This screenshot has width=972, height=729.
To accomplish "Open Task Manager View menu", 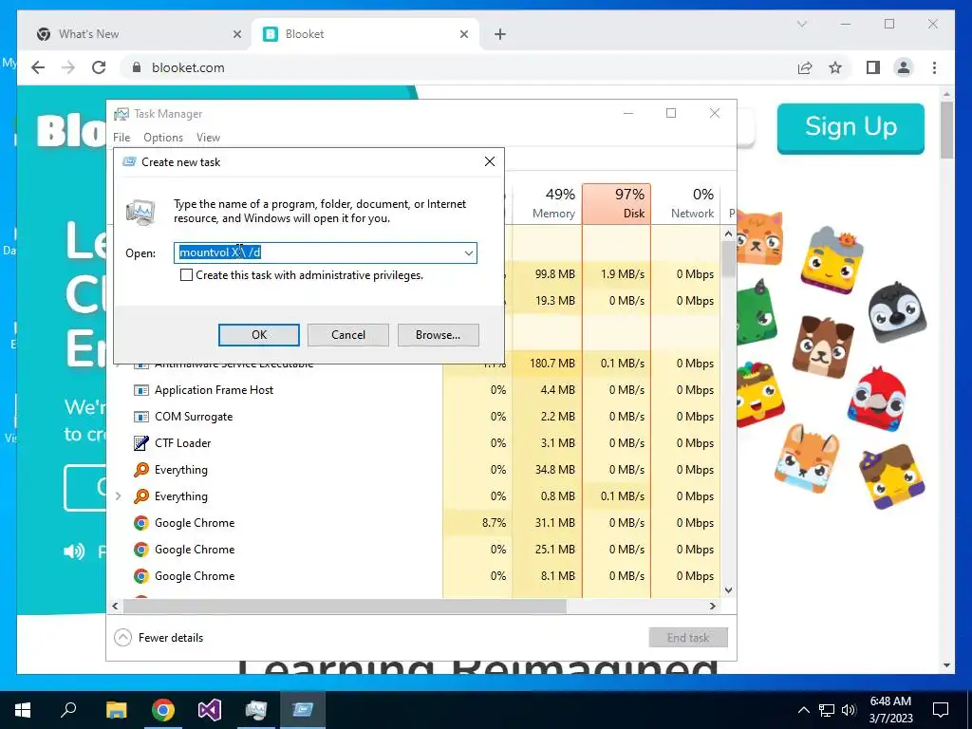I will click(x=208, y=138).
